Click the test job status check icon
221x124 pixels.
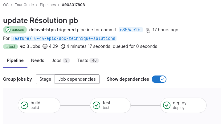[96, 105]
